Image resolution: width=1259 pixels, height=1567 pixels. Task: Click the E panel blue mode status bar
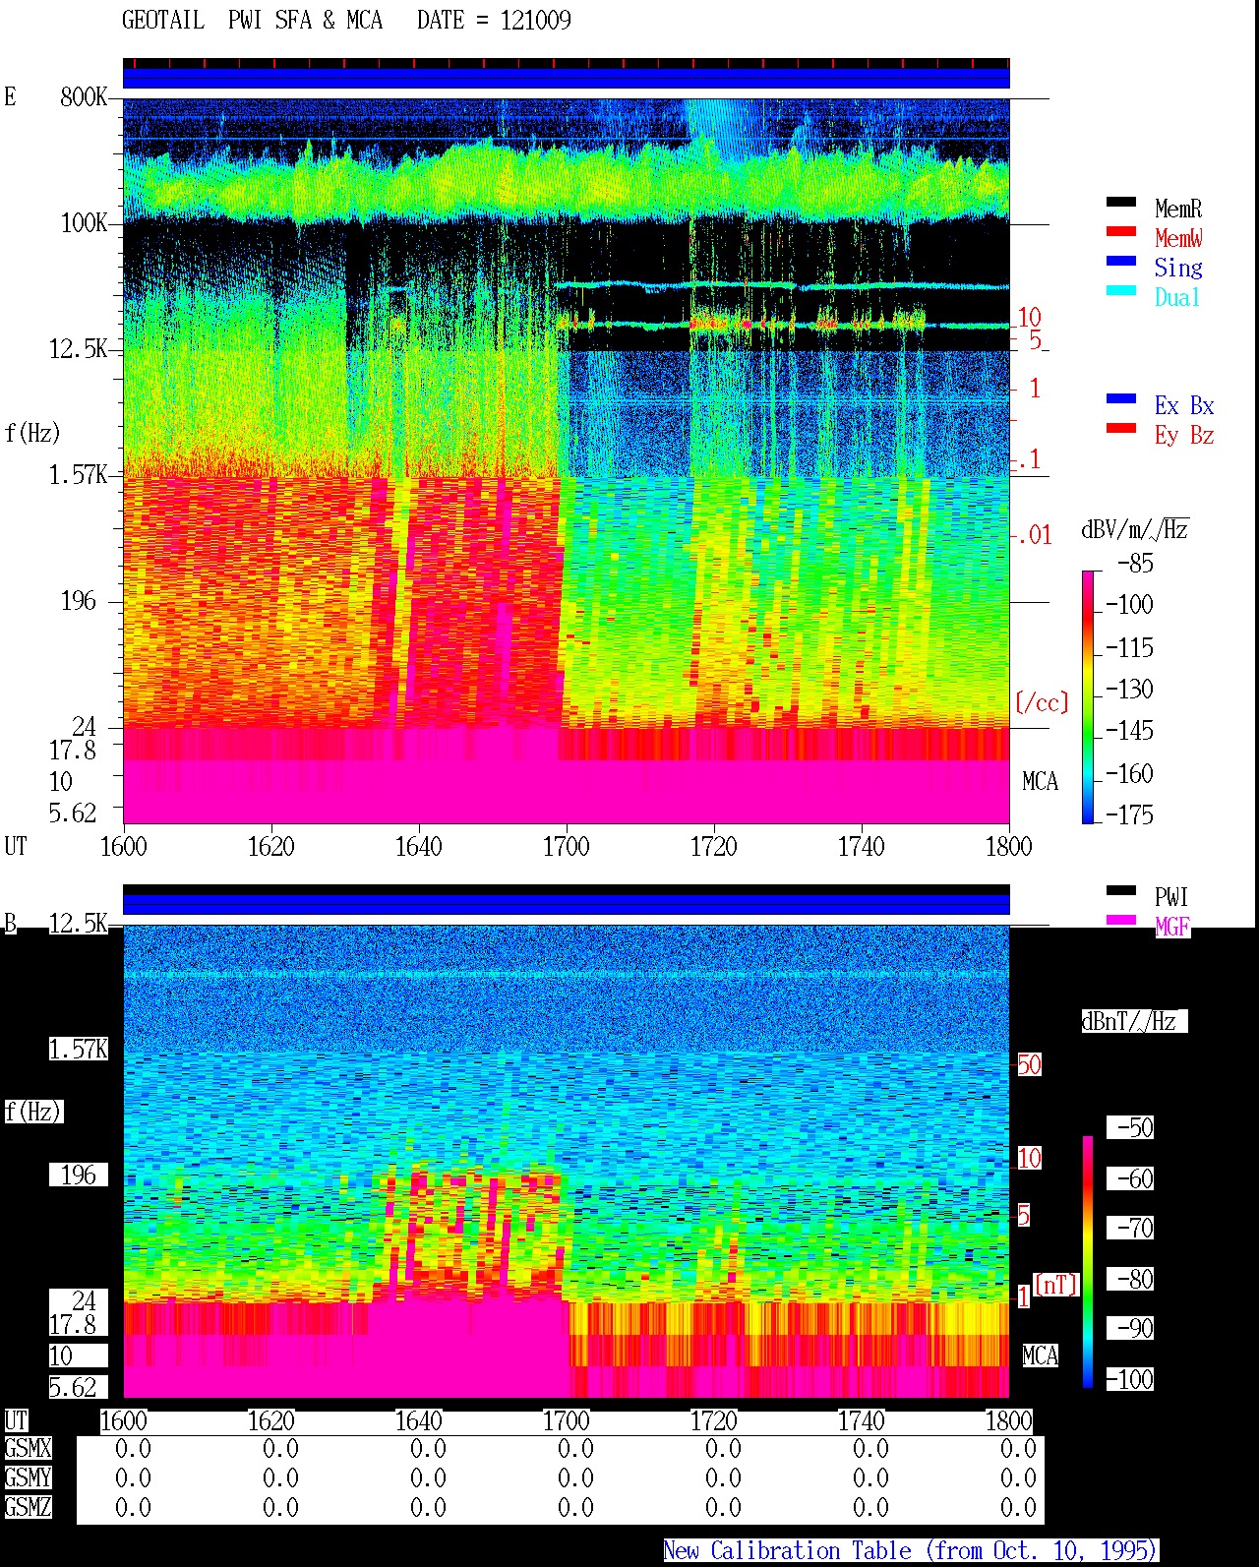coord(566,78)
